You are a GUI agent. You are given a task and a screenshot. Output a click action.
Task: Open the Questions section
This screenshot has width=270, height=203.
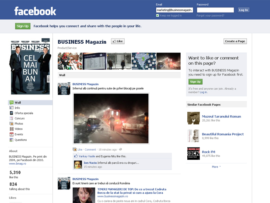pos(21,140)
